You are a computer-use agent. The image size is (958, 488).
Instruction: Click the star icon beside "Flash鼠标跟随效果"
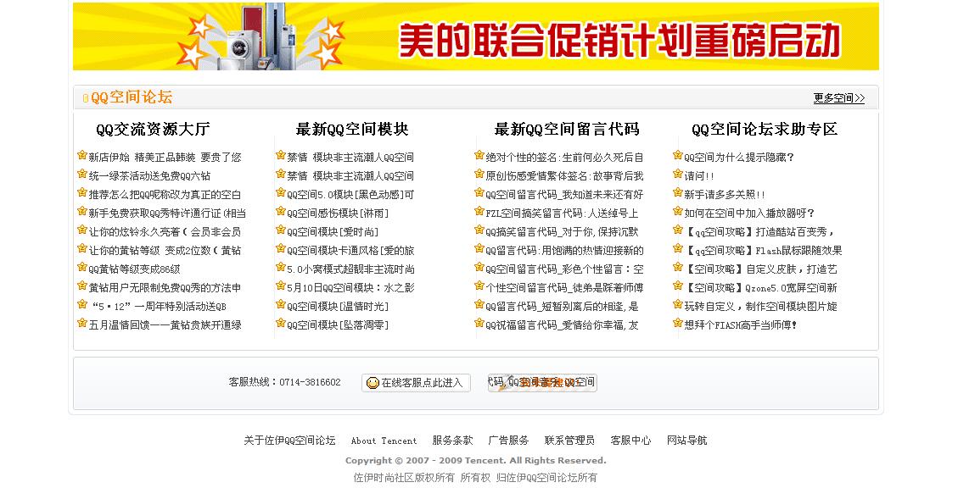[x=678, y=249]
